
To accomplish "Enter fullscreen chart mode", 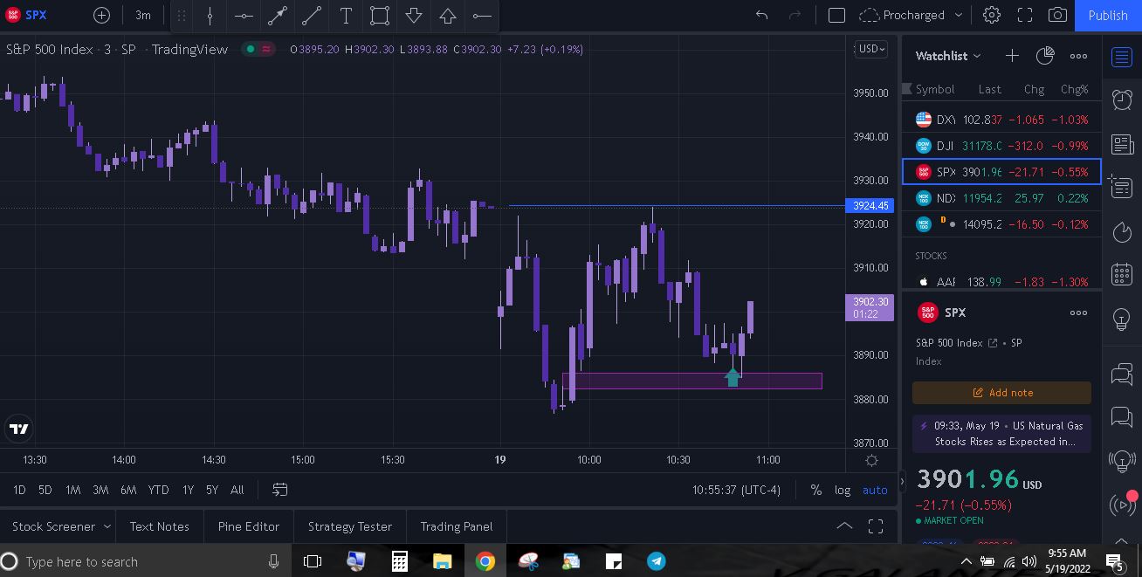I will [x=1025, y=15].
